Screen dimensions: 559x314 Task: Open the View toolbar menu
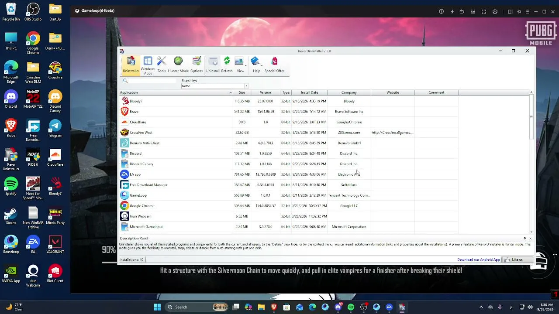point(240,65)
